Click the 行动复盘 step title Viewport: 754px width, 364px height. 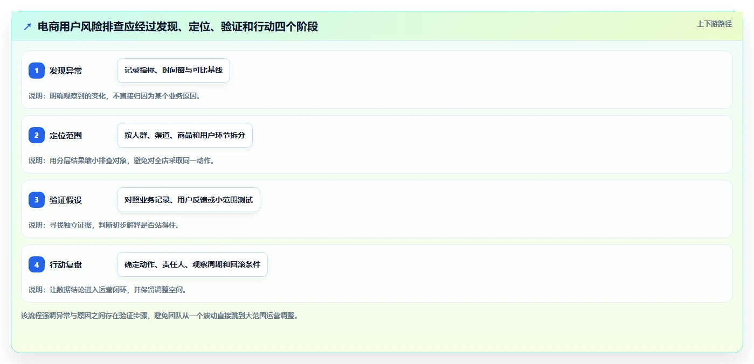coord(66,264)
